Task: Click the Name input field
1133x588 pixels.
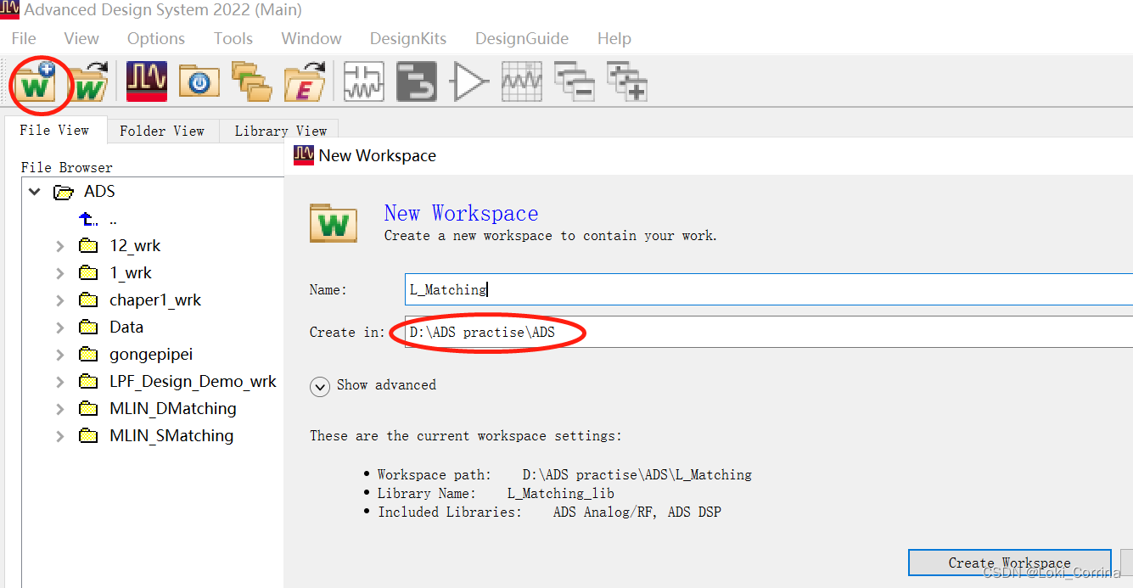Action: [769, 289]
